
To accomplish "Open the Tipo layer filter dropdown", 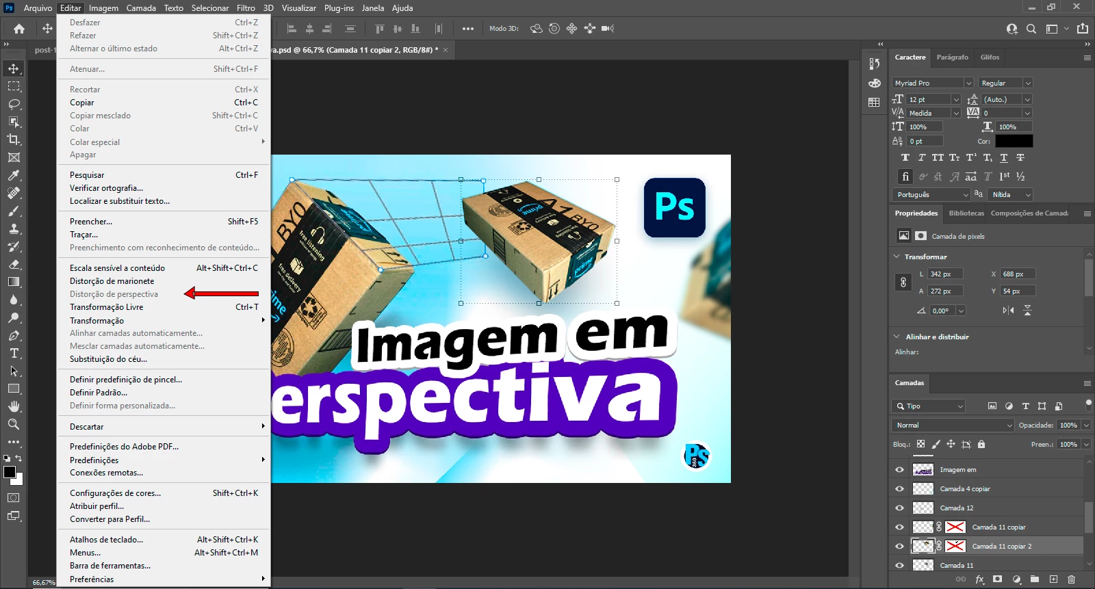I will pyautogui.click(x=929, y=406).
